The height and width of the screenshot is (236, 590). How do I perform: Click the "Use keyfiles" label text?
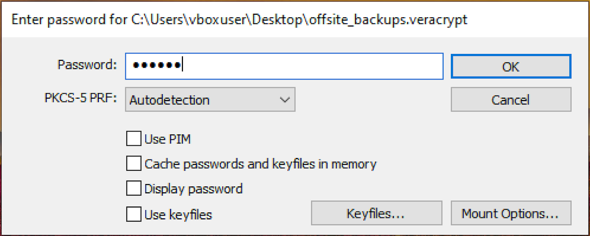pos(178,214)
